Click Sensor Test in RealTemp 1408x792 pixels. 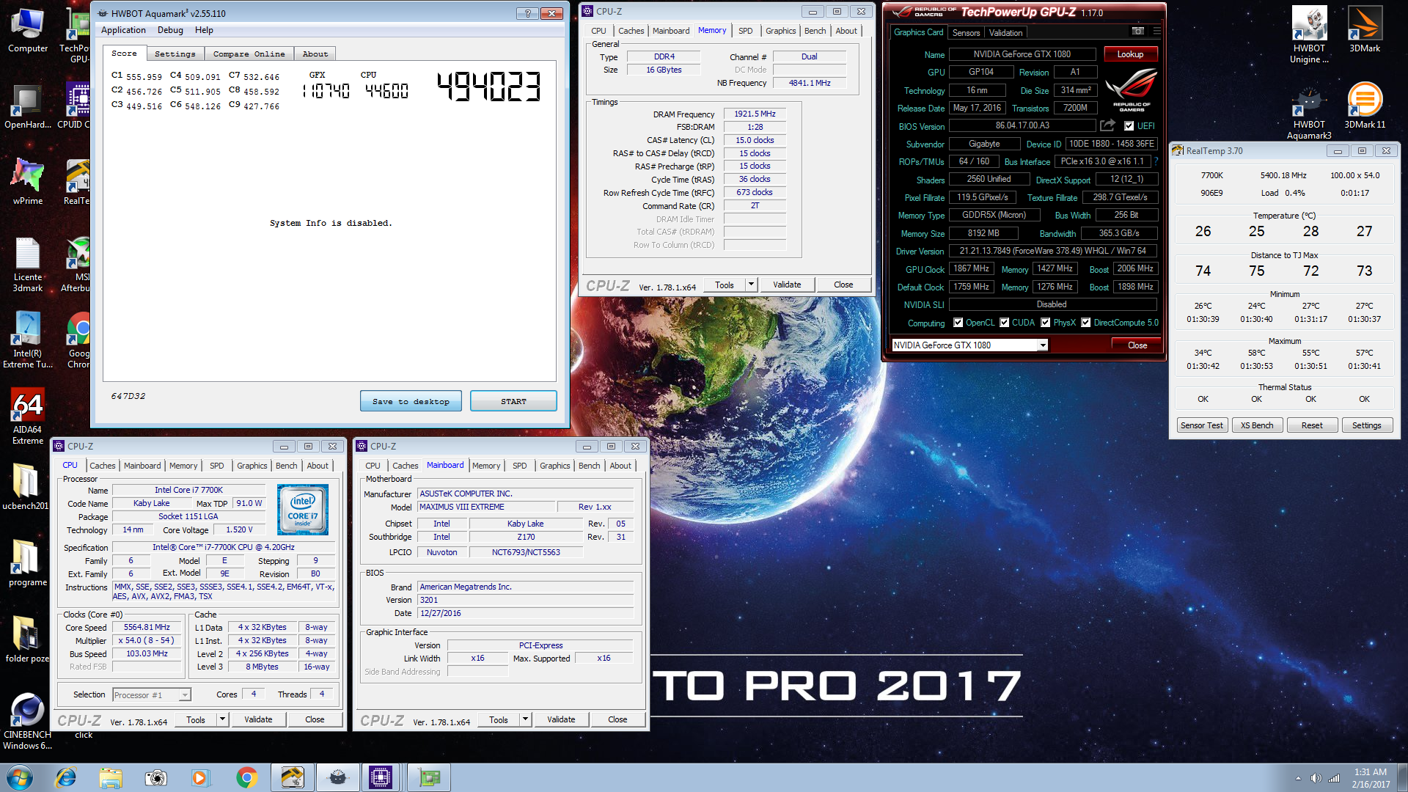click(1201, 425)
